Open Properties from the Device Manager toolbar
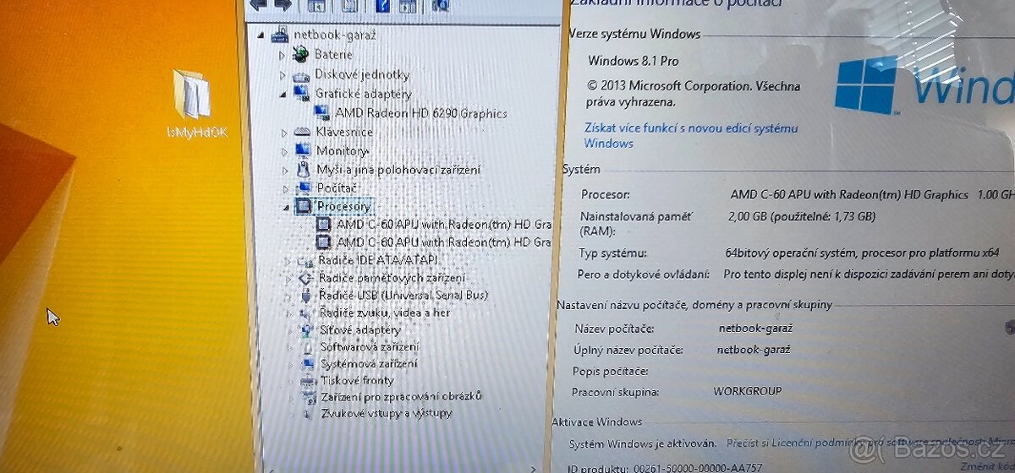 coord(349,4)
